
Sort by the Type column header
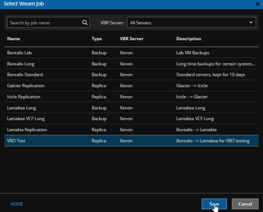point(97,39)
